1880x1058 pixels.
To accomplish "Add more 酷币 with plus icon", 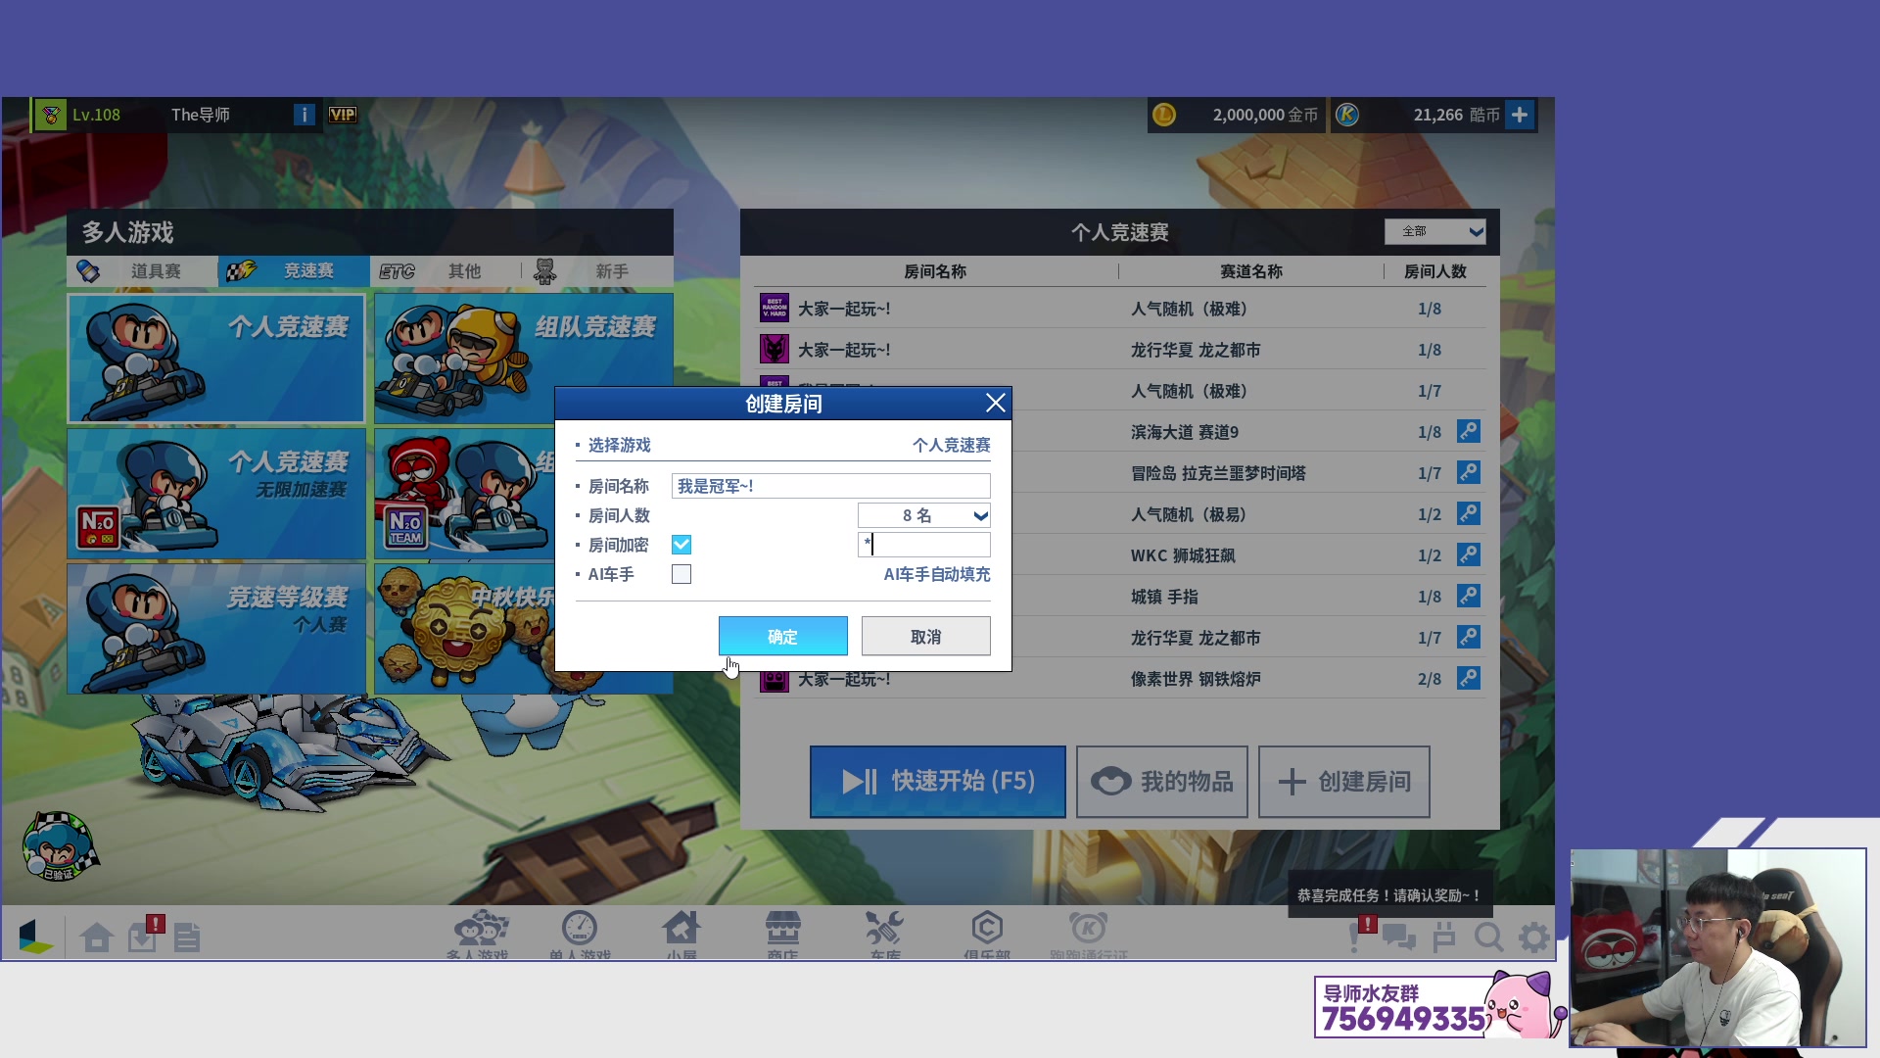I will pos(1520,115).
